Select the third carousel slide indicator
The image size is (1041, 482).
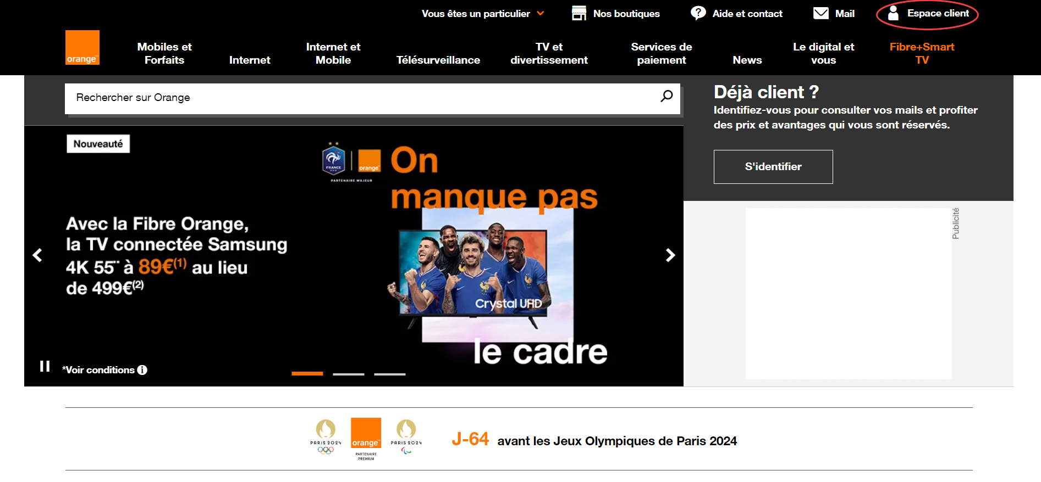pos(390,374)
